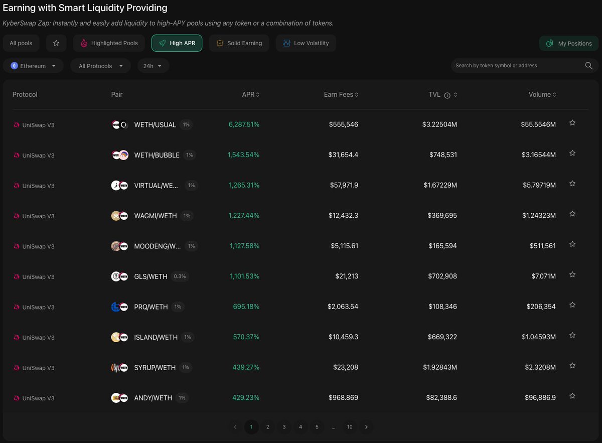Switch to Highlighted Pools tab

(x=109, y=43)
